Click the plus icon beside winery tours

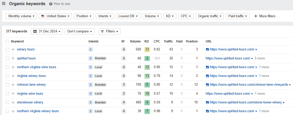click(13, 49)
